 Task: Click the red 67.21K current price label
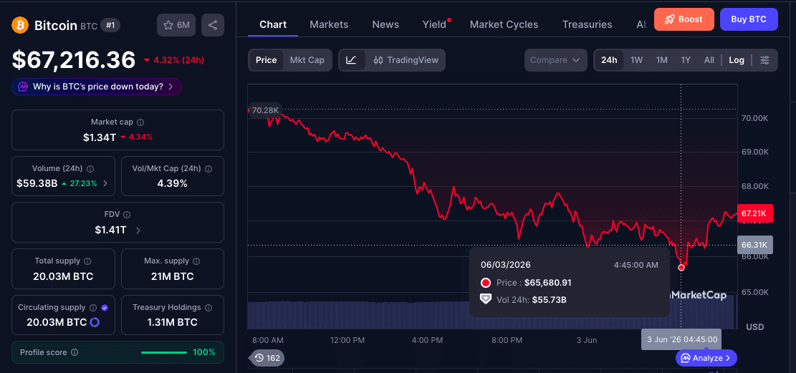pos(755,213)
